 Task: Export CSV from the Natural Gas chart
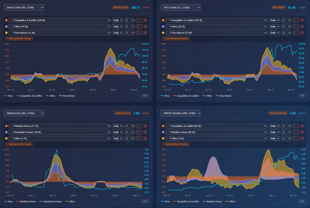[145, 201]
